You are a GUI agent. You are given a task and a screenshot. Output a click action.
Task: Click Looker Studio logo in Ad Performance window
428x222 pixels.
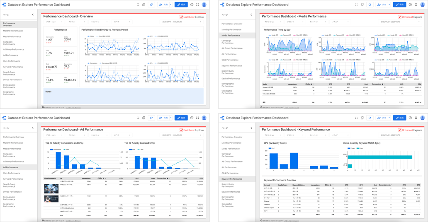4,118
